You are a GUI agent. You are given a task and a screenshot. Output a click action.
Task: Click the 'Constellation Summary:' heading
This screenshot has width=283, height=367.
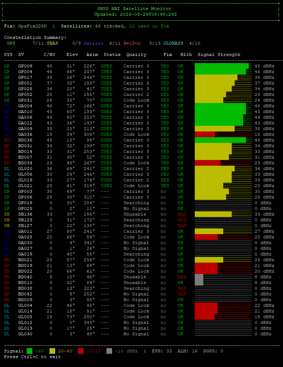35,37
